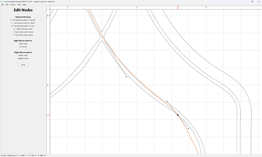Select the large selected node on the orange curve
Image resolution: width=262 pixels, height=157 pixels.
[178, 115]
